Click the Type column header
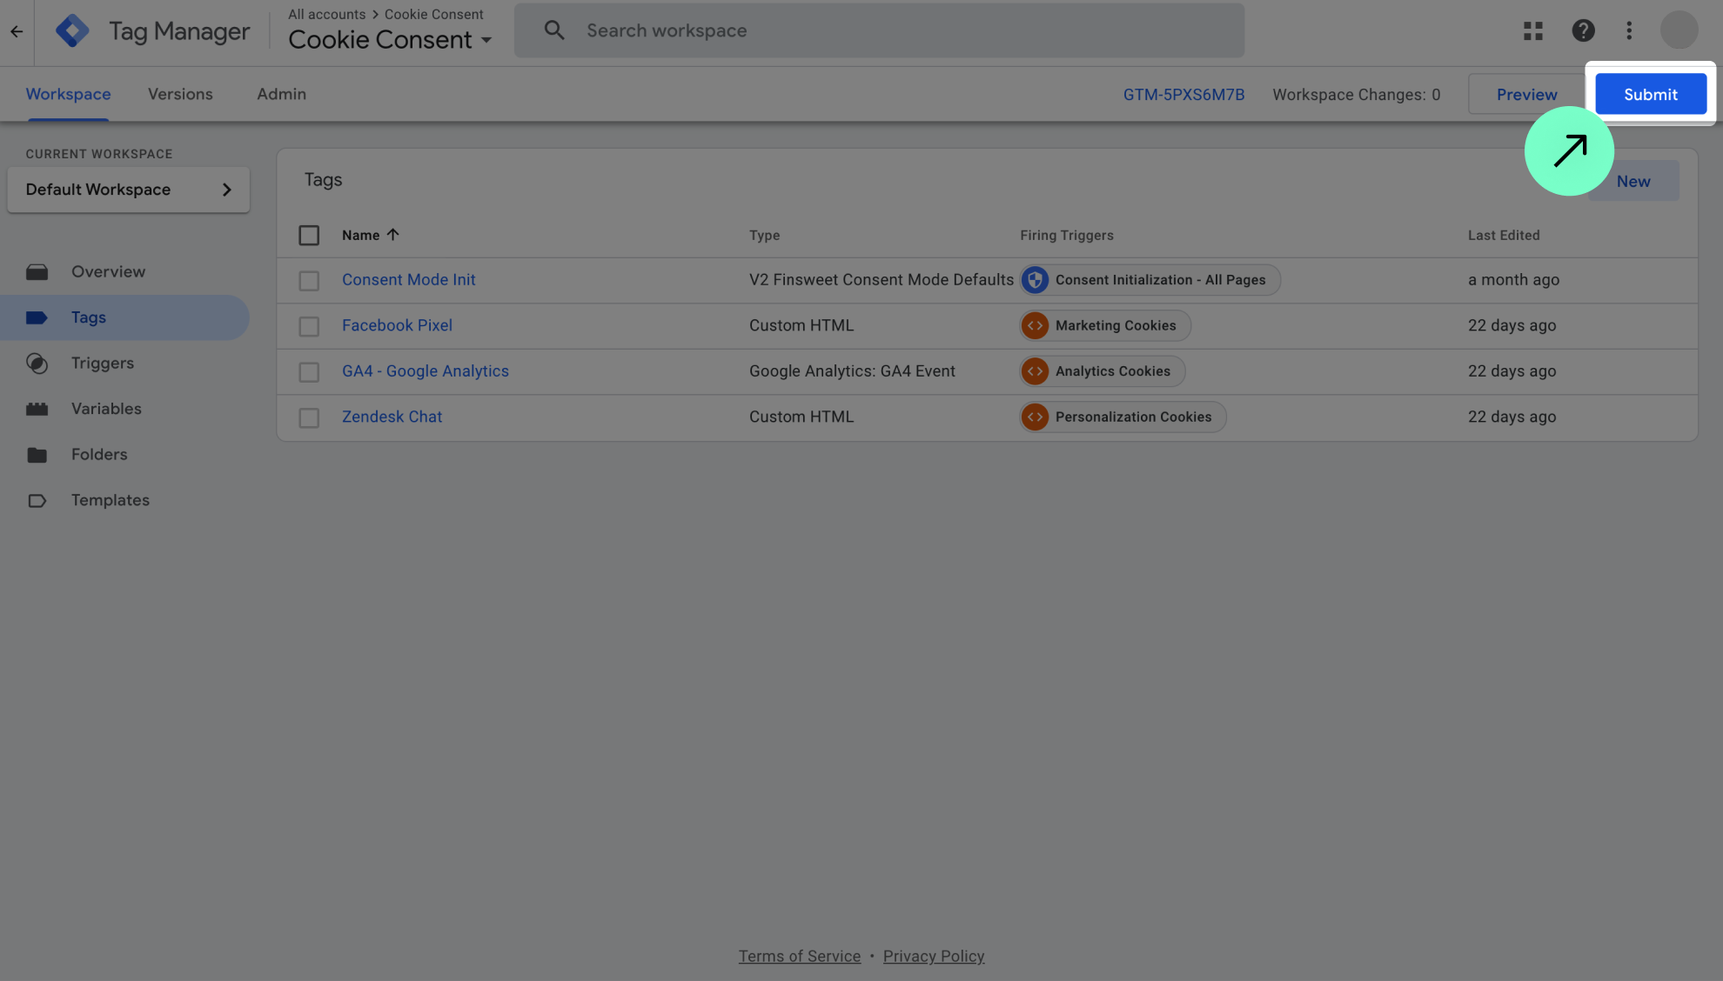Screen dimensions: 1723x981 [x=764, y=236]
